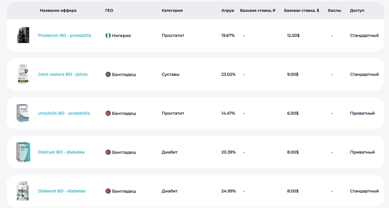Click the Joint restore BD product image

23,74
